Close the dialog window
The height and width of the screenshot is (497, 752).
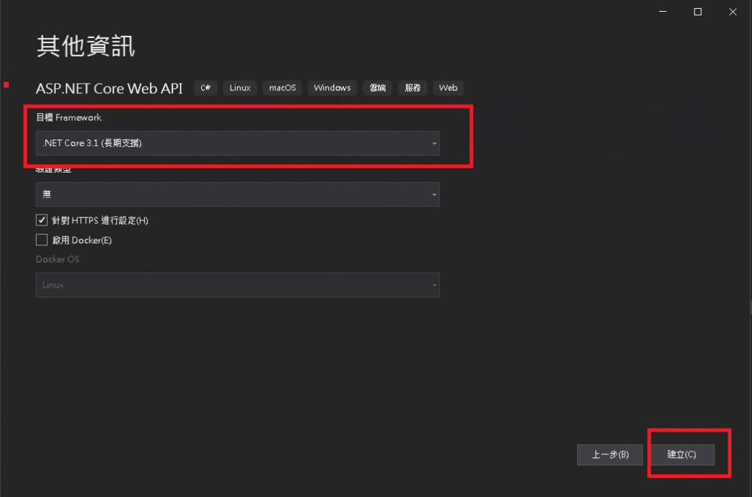733,12
